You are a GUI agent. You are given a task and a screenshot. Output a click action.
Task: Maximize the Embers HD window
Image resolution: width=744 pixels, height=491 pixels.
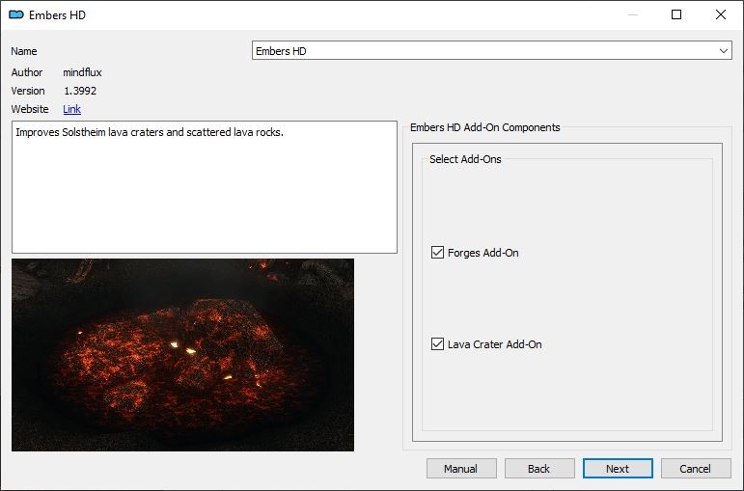tap(676, 14)
